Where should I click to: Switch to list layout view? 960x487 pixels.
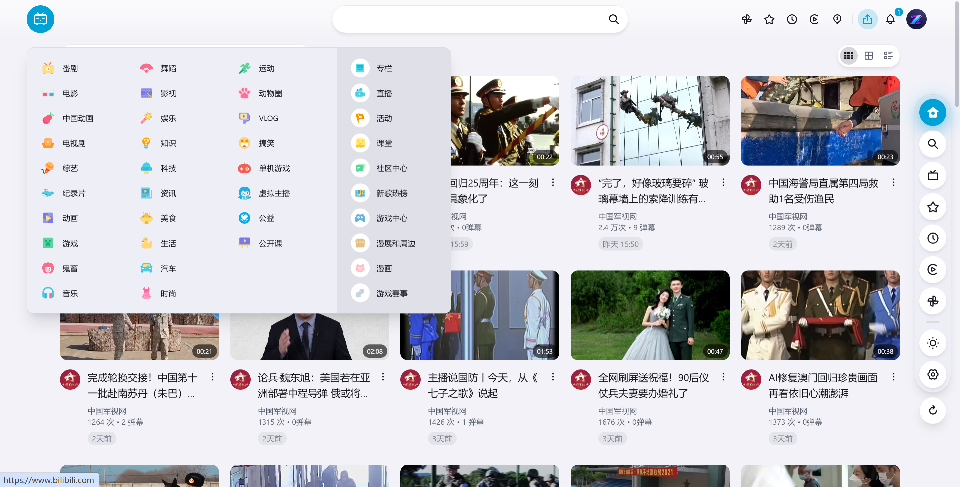[x=888, y=56]
